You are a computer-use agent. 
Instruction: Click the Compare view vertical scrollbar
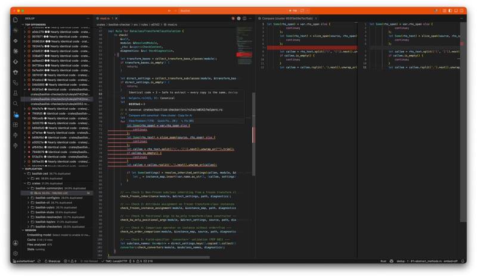click(463, 121)
